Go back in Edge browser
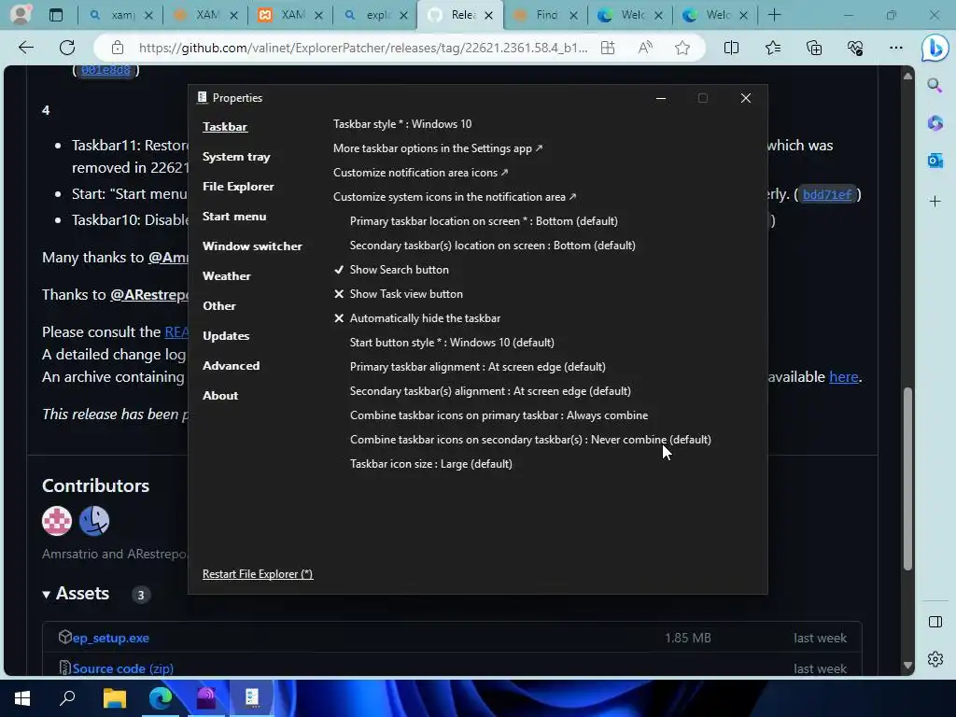The image size is (956, 717). [x=25, y=48]
